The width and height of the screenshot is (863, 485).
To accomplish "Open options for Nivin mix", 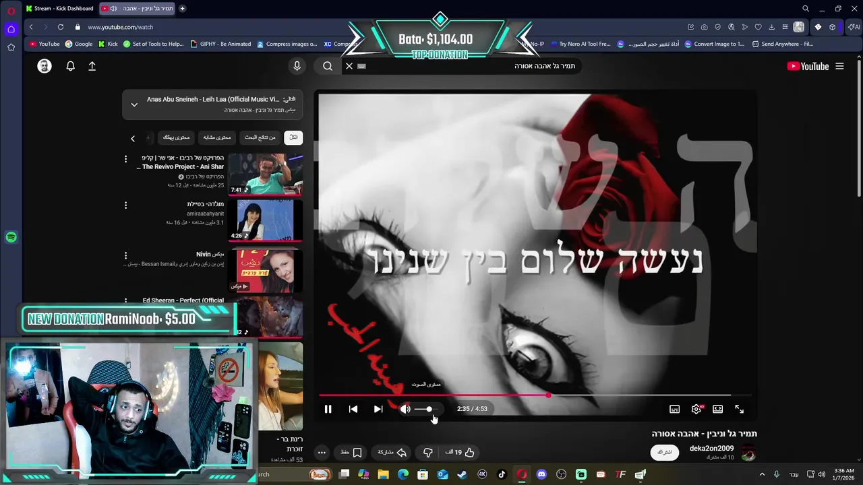I will pyautogui.click(x=125, y=256).
